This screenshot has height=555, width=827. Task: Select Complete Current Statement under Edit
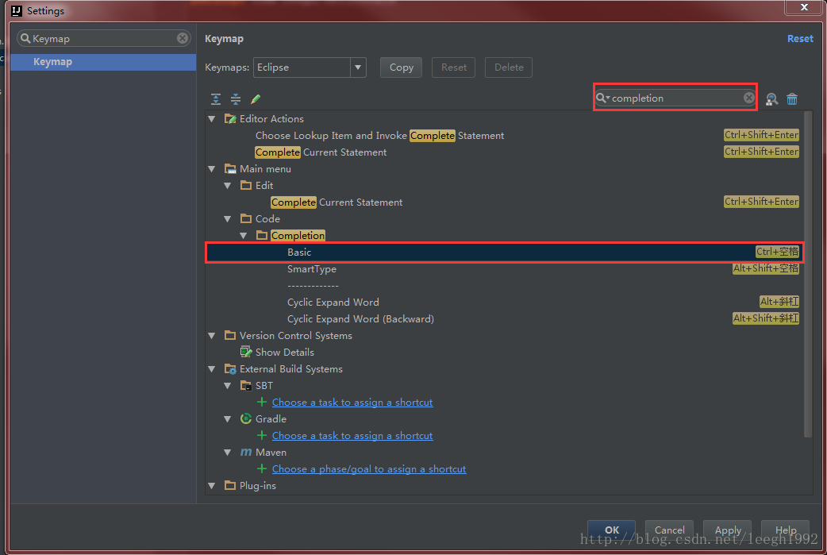point(504,202)
